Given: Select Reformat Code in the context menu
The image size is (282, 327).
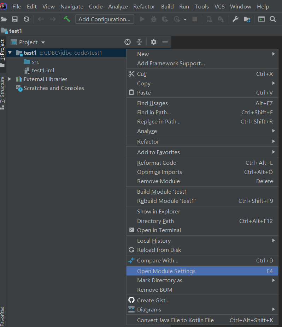Looking at the screenshot, I should point(157,163).
